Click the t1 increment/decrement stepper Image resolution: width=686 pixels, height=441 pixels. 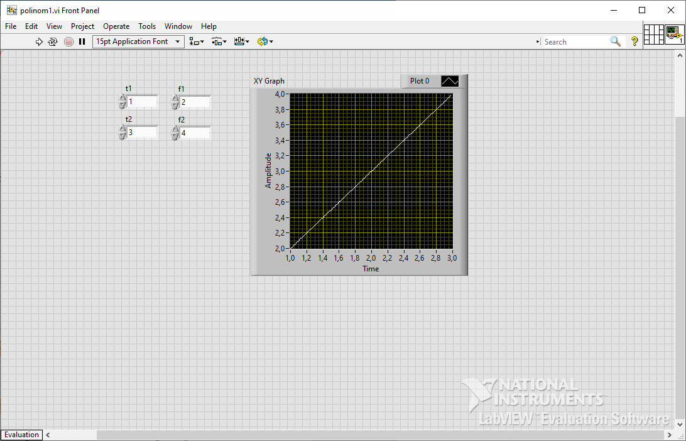[x=122, y=102]
